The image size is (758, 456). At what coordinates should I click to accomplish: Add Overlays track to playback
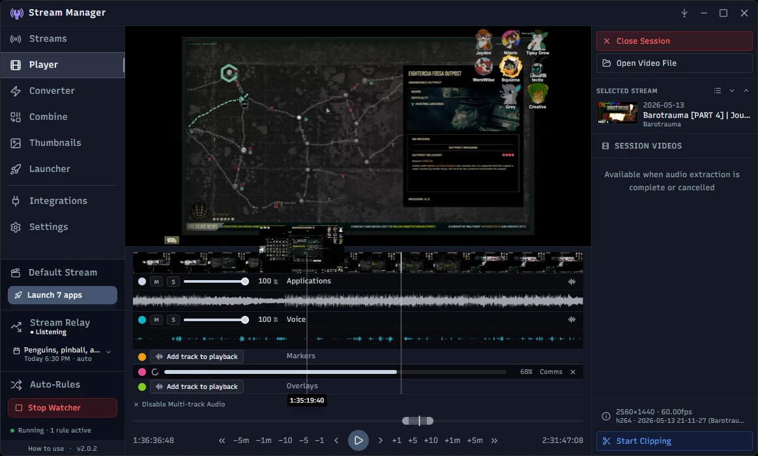click(197, 387)
